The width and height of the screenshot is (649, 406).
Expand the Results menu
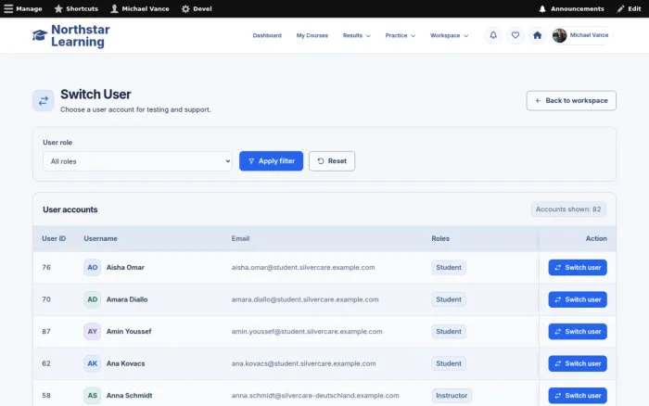pos(356,35)
